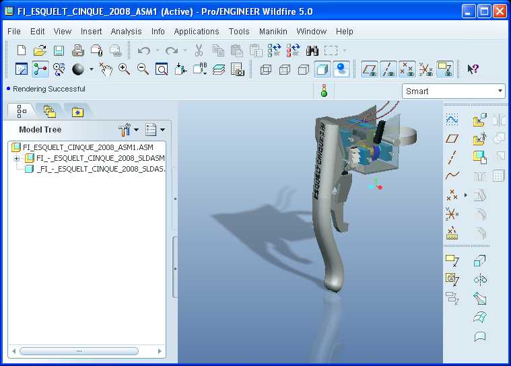Click the Redo arrow
The width and height of the screenshot is (511, 366).
click(172, 50)
